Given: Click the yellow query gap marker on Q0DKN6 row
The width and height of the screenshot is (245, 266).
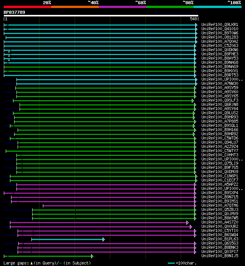Looking at the screenshot, I should click(9, 52).
